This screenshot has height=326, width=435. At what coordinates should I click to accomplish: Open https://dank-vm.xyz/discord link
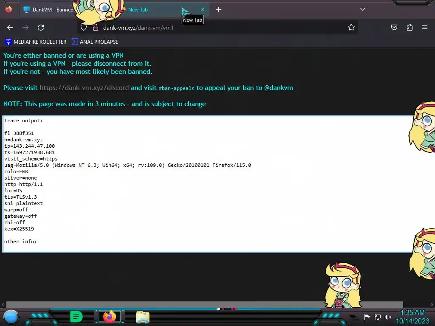point(84,88)
